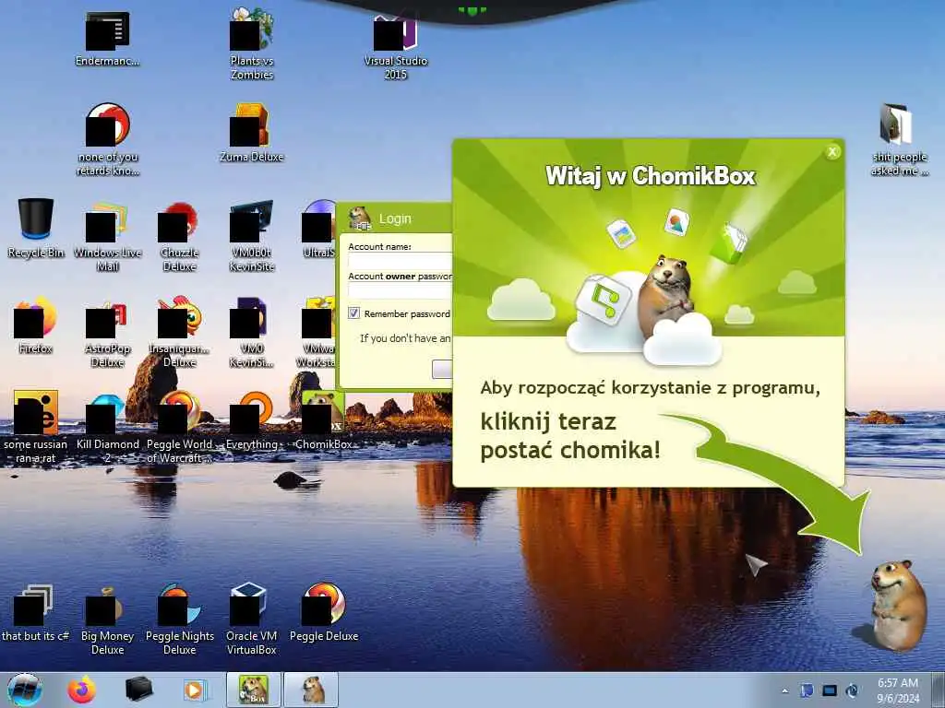Launch Firefox from the desktop
This screenshot has width=945, height=708.
[36, 324]
